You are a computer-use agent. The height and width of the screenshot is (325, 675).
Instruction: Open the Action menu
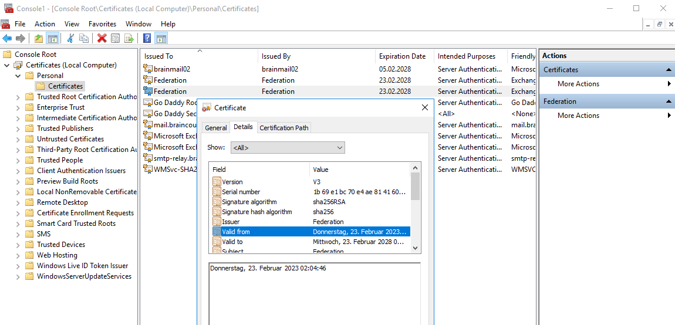(45, 24)
